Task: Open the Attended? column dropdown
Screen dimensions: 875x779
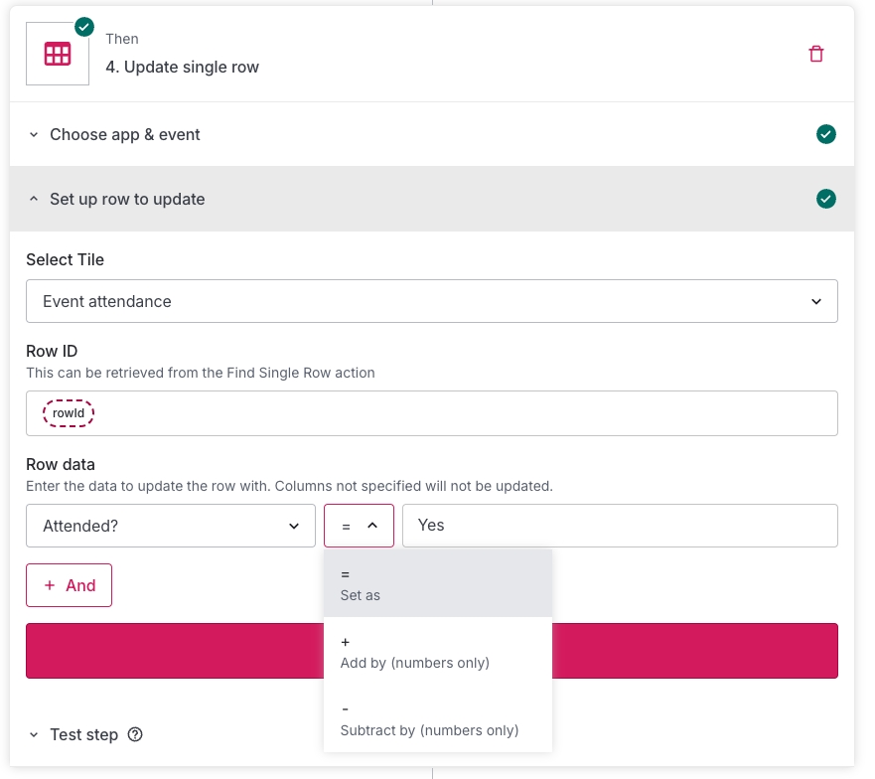Action: point(171,526)
